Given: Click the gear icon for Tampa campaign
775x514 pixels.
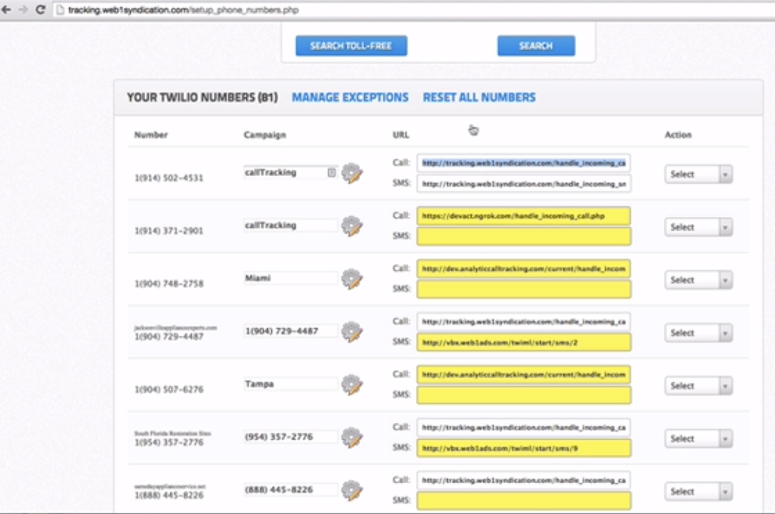Looking at the screenshot, I should pos(352,385).
